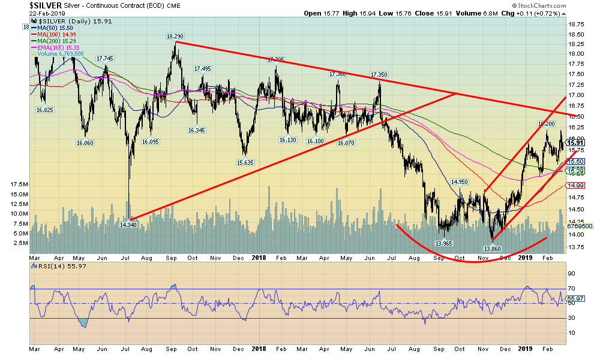Viewport: 594px width, 354px height.
Task: Select 2019 on the main time axis
Action: [x=526, y=257]
